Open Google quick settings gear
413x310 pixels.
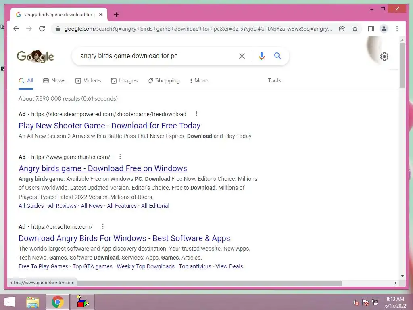pos(384,57)
